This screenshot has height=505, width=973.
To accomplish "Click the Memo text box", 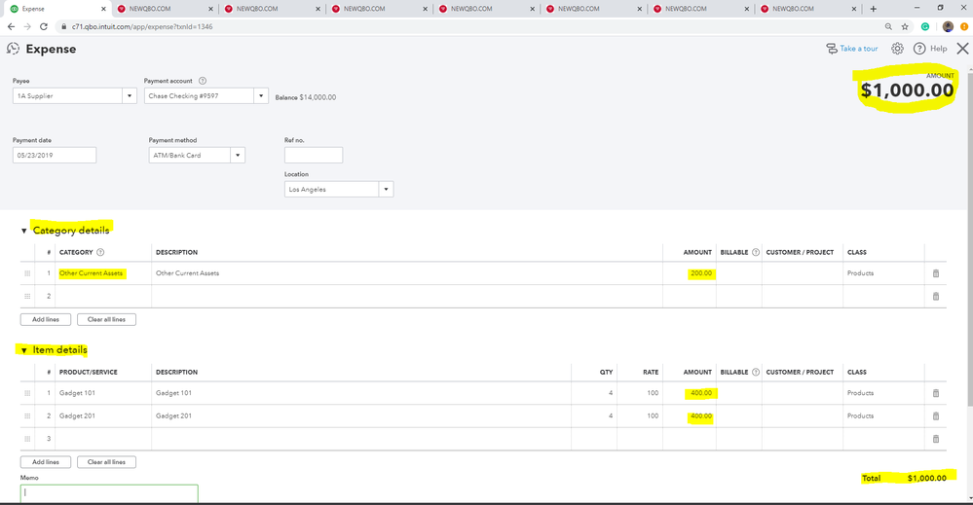I will [x=109, y=493].
